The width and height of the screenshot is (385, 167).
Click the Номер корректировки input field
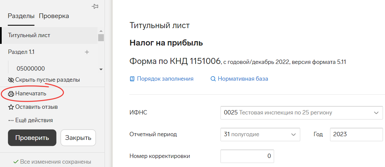click(247, 156)
